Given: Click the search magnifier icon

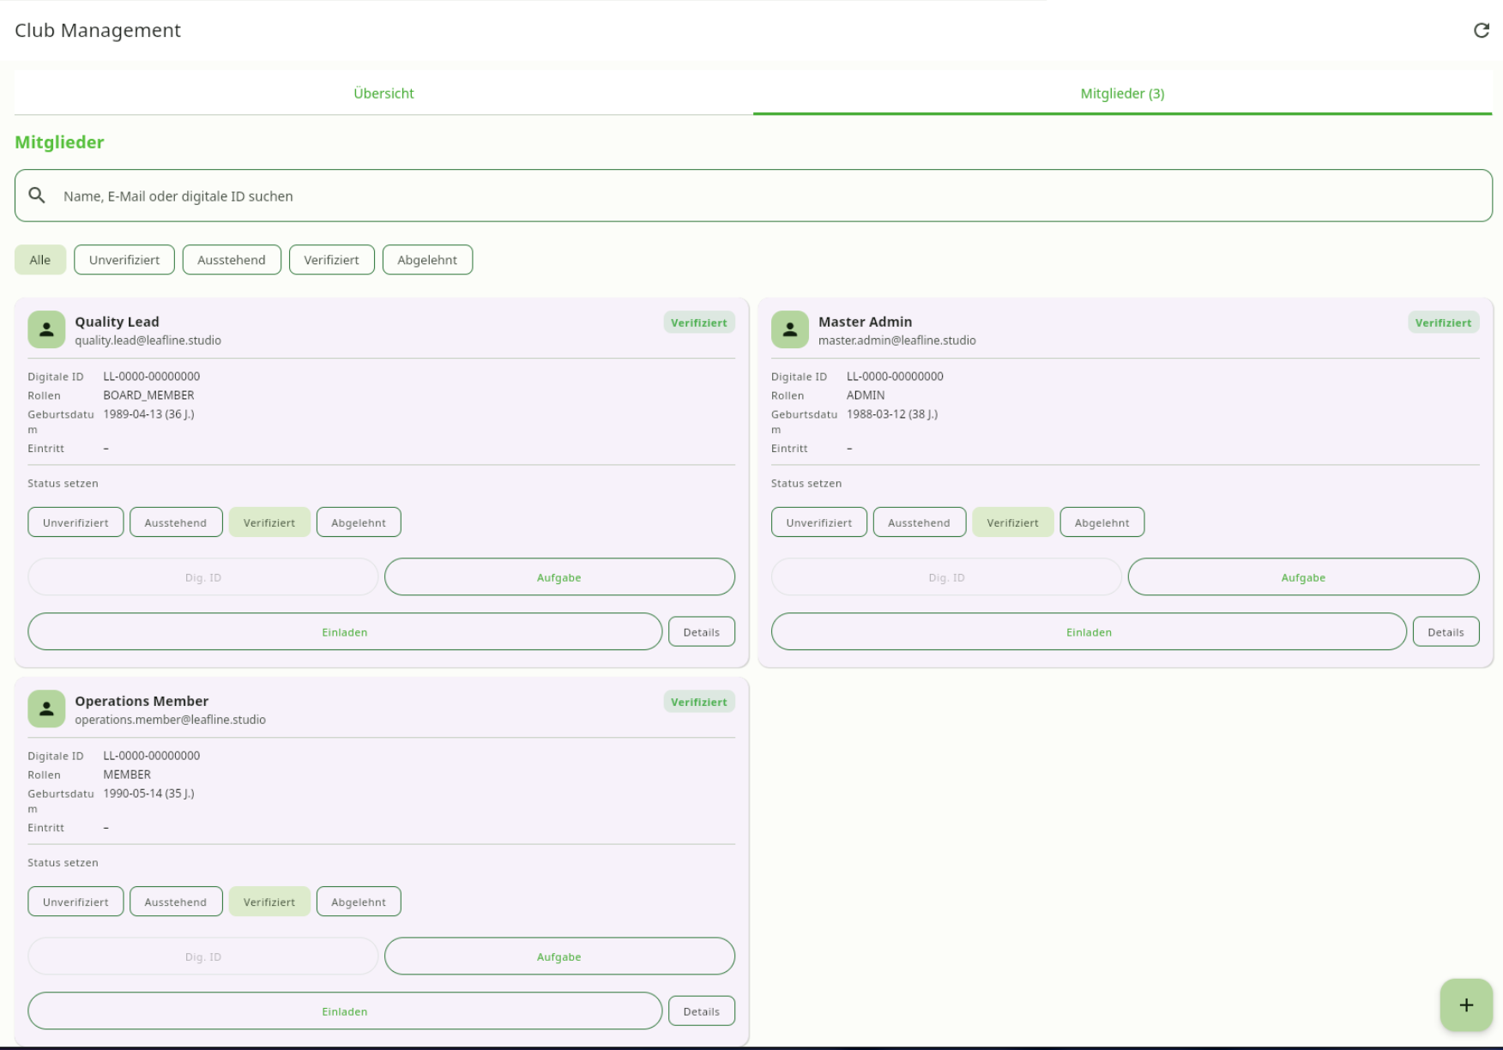Looking at the screenshot, I should 37,196.
